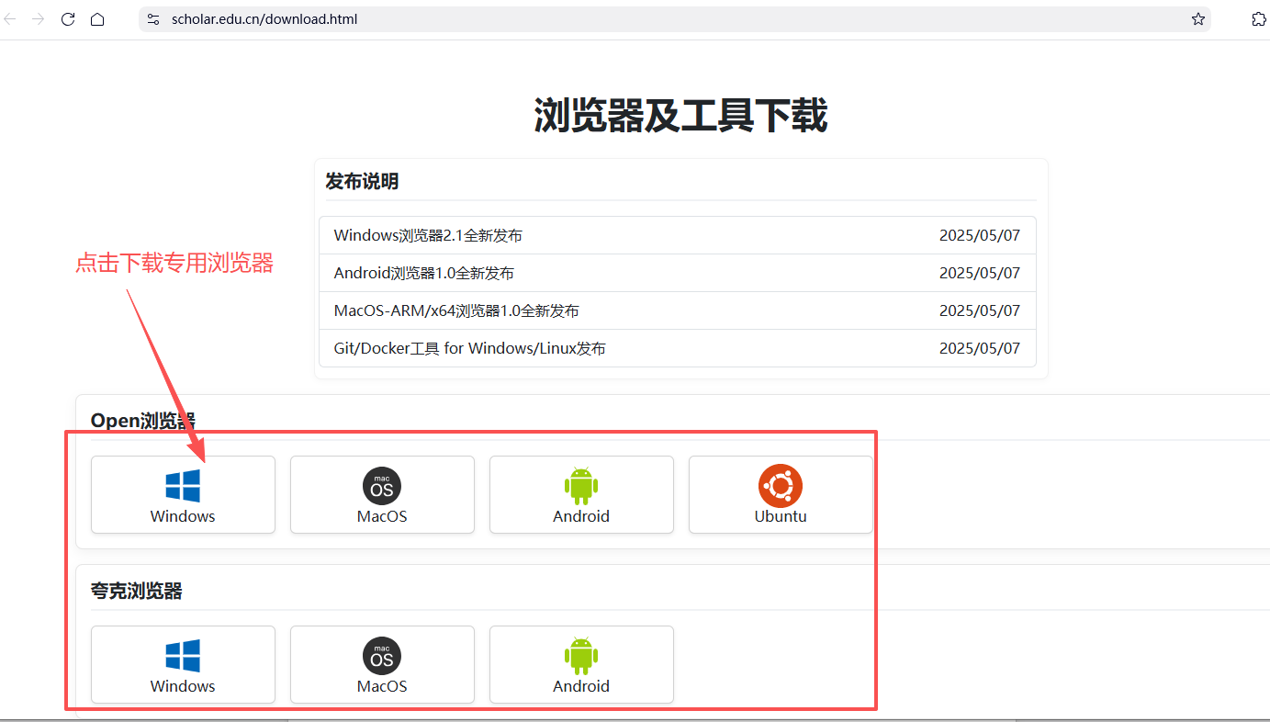Click the 发布说明 section heading
Viewport: 1270px width, 722px height.
[362, 182]
